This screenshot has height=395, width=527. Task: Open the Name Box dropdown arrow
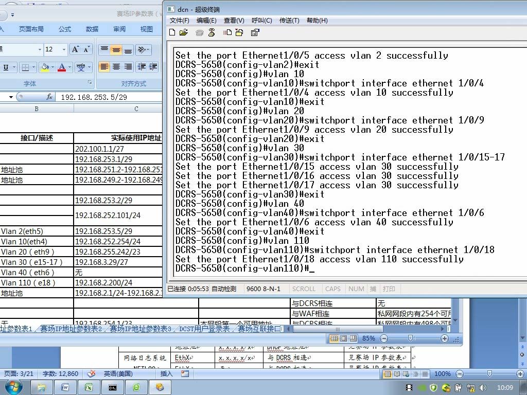coord(11,97)
